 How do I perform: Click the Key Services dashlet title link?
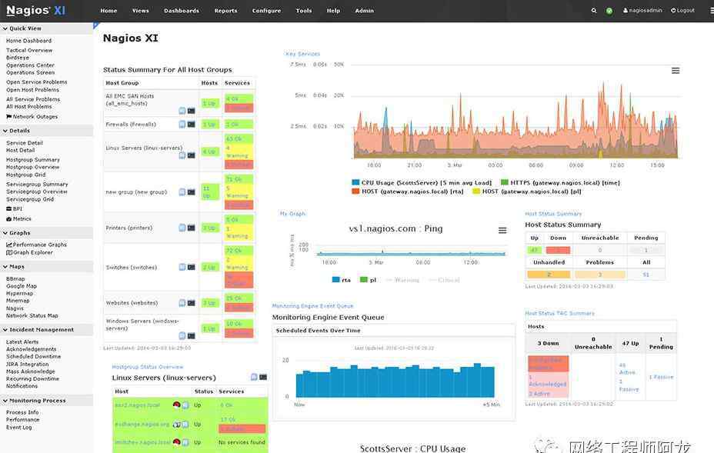click(302, 54)
